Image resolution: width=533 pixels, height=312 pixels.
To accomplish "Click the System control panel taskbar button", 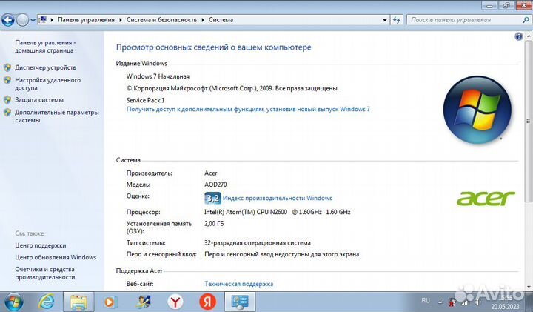I will coord(240,302).
